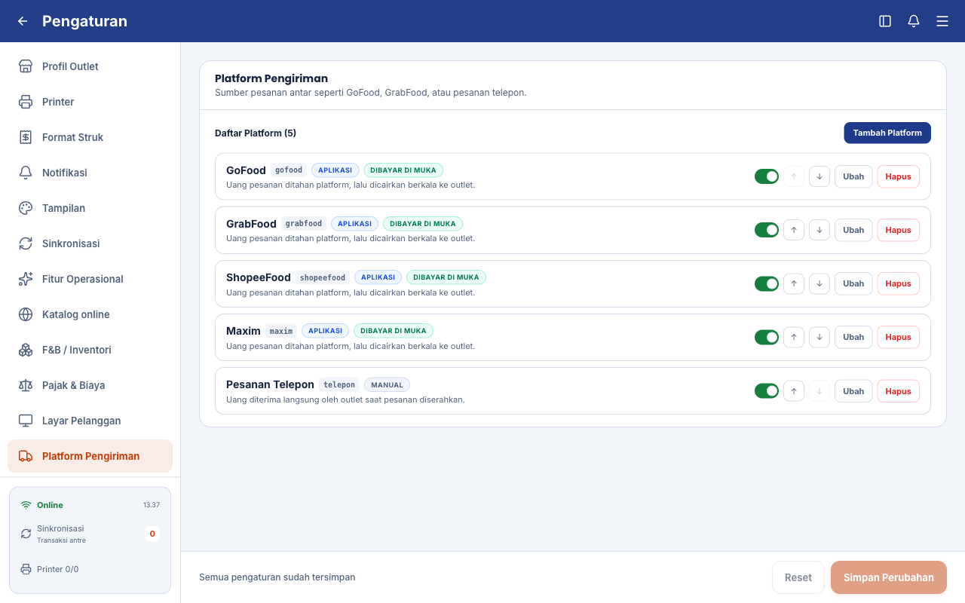Edit Maxim with the Ubah button
965x603 pixels.
pos(853,337)
